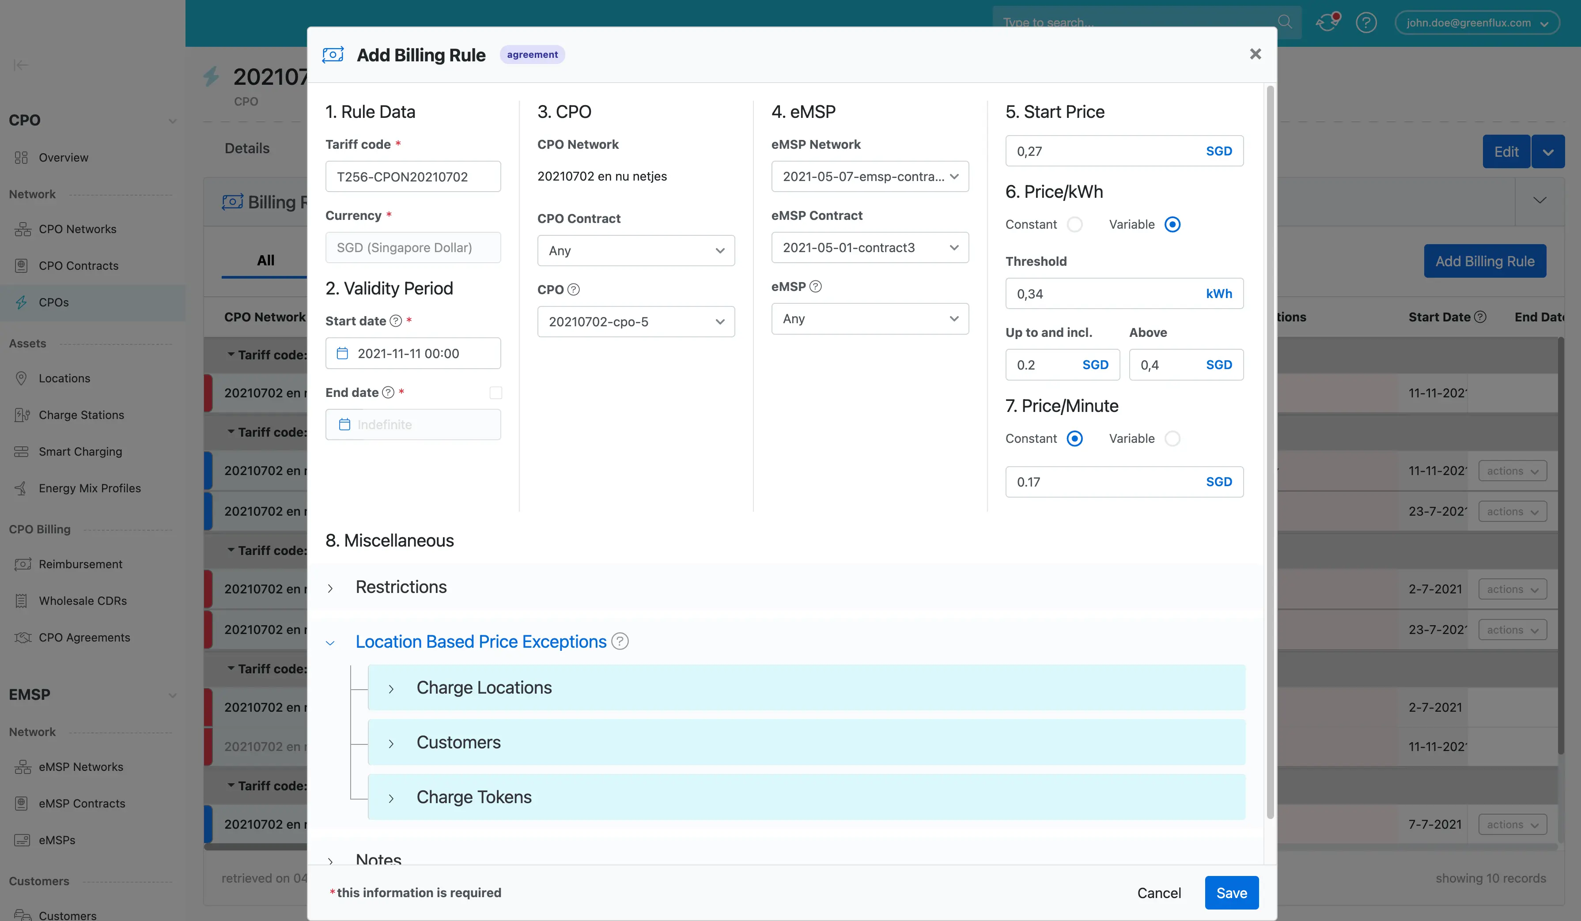
Task: Collapse Location Based Price Exceptions section
Action: coord(331,642)
